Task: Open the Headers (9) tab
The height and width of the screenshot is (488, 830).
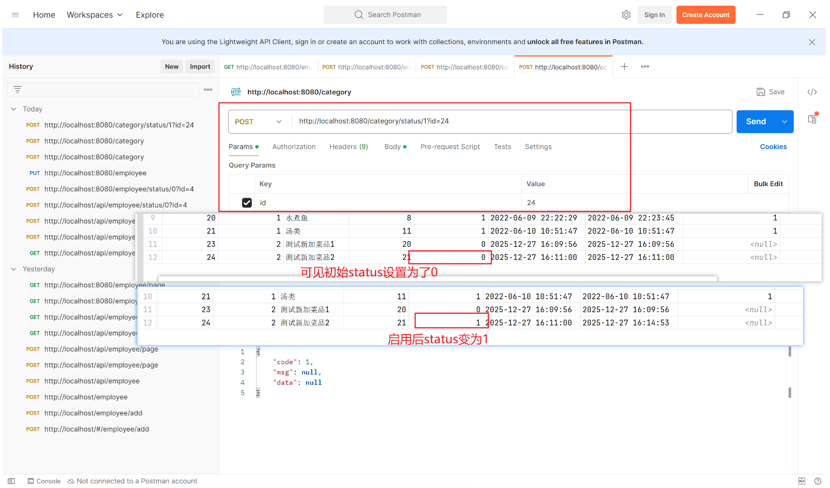Action: (x=349, y=147)
